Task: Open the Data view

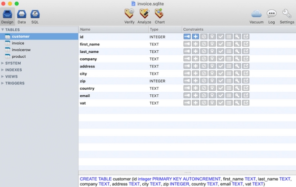Action: 22,17
